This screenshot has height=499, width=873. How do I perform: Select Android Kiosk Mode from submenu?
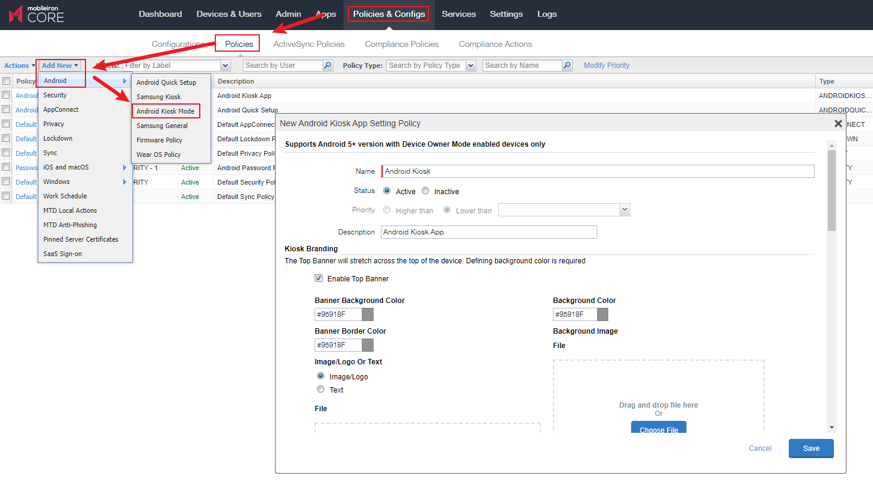pyautogui.click(x=165, y=111)
